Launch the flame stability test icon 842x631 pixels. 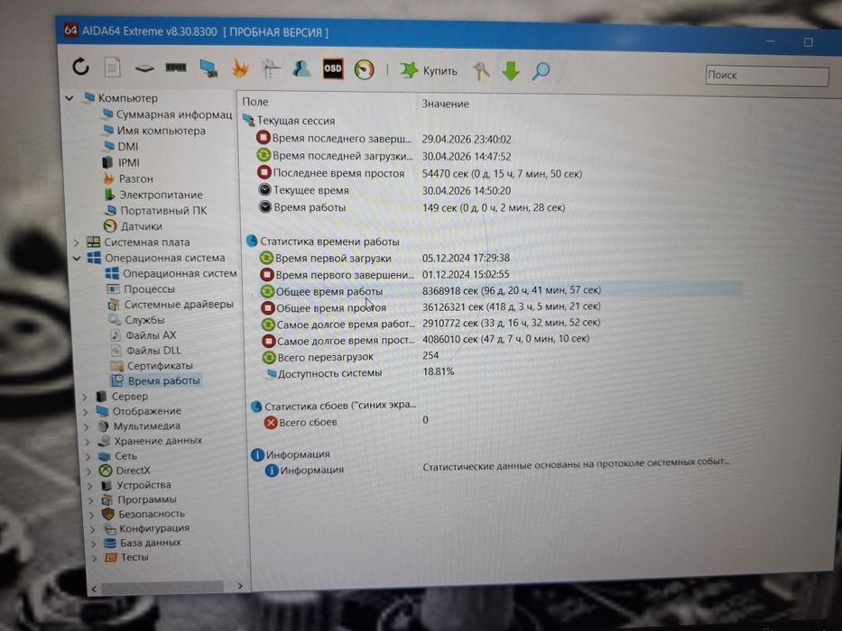click(239, 69)
